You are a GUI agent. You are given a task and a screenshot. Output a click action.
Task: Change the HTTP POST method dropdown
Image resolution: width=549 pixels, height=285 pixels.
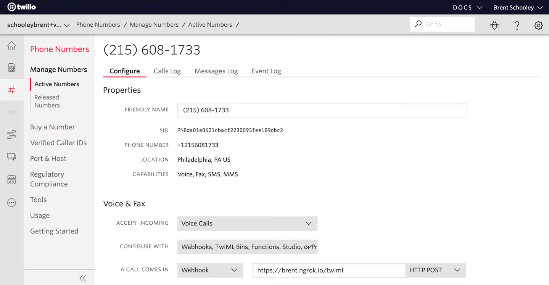pos(435,270)
